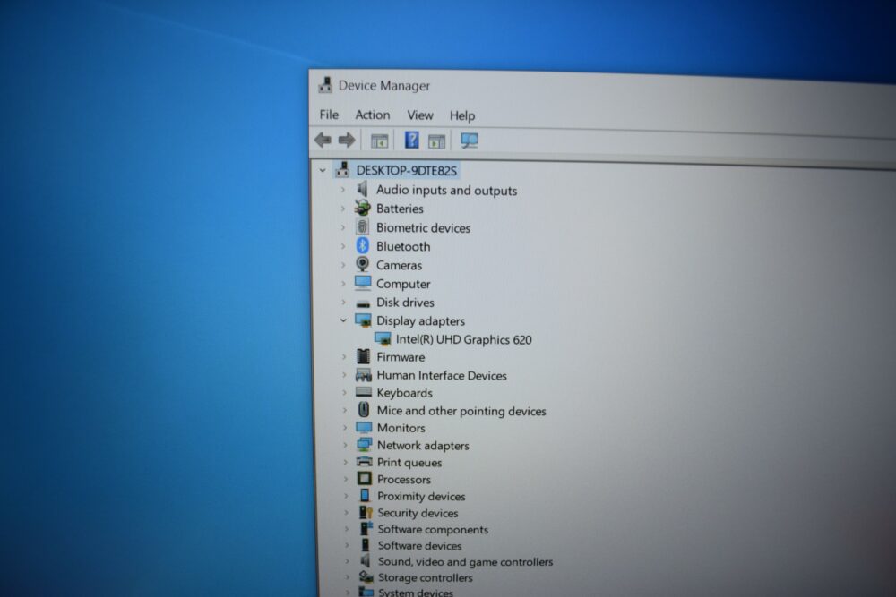This screenshot has width=896, height=597.
Task: Select the Print queues text
Action: point(409,463)
